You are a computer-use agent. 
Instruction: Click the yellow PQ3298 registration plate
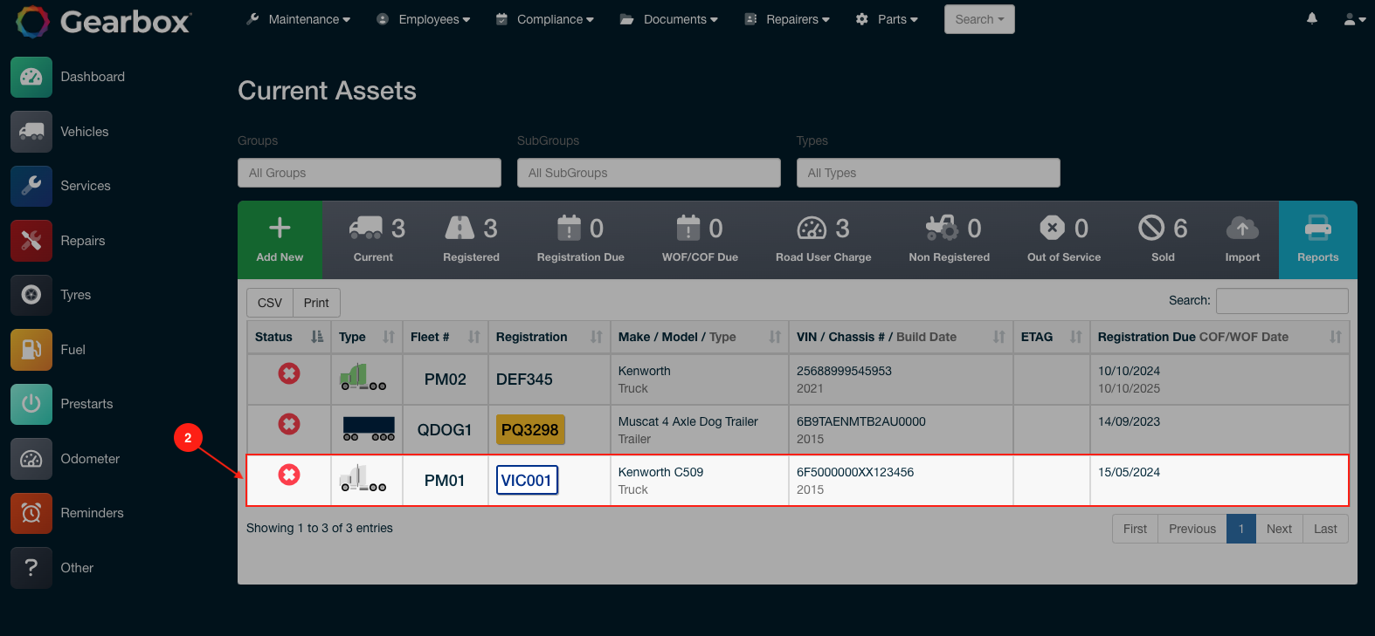pyautogui.click(x=529, y=430)
